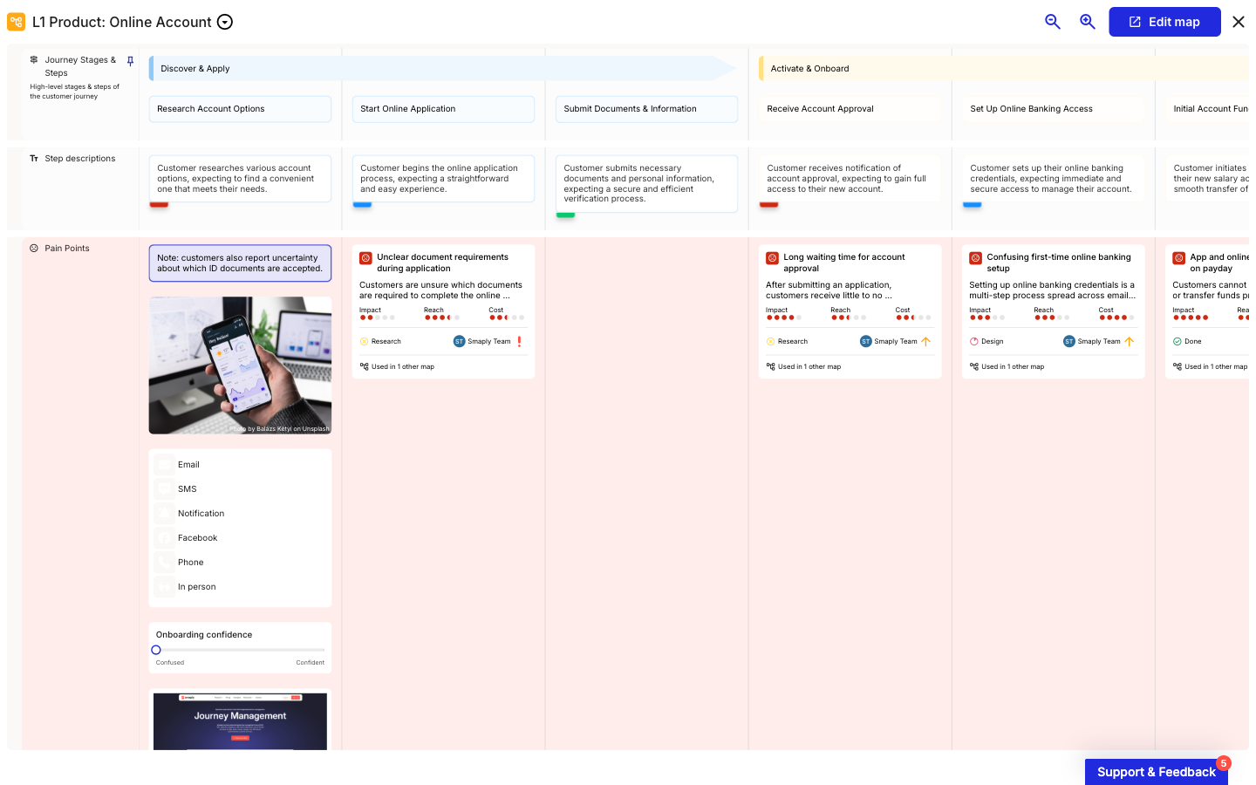Zoom out of the journey map
1256x785 pixels.
point(1053,22)
